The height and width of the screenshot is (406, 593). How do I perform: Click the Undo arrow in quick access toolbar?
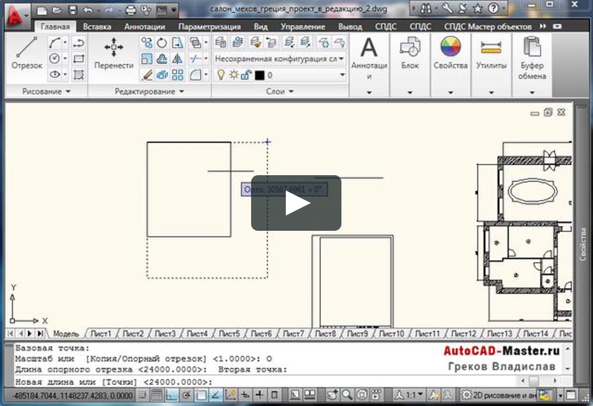pyautogui.click(x=88, y=9)
